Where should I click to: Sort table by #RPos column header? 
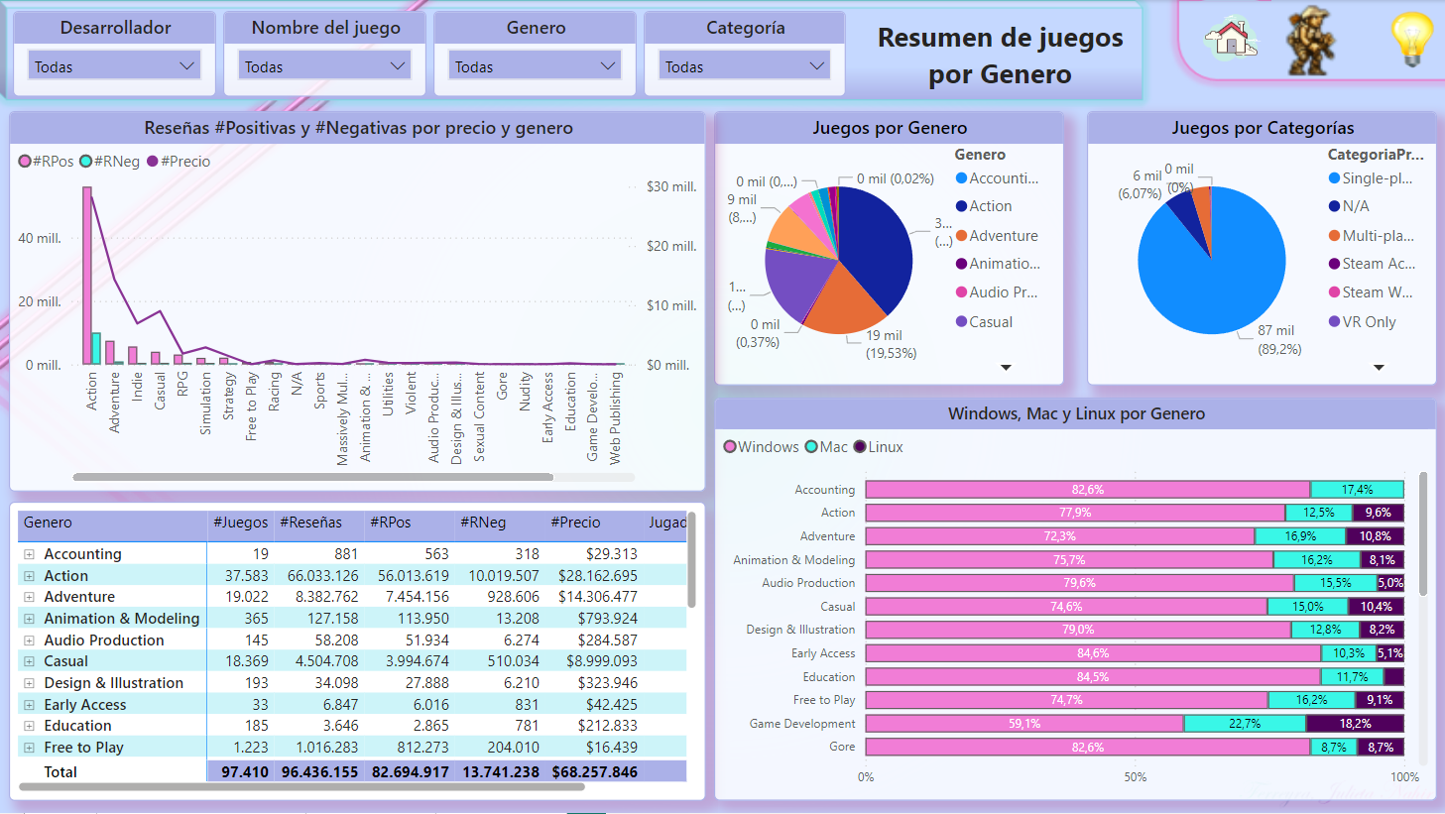coord(391,523)
